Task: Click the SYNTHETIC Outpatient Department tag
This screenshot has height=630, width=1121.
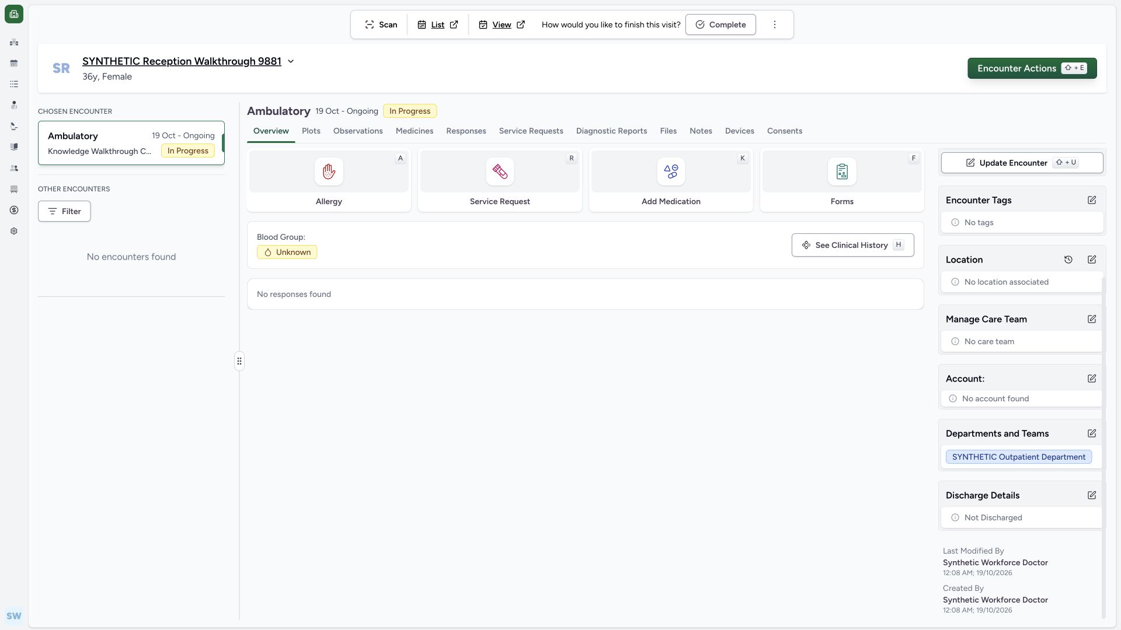Action: click(1019, 457)
